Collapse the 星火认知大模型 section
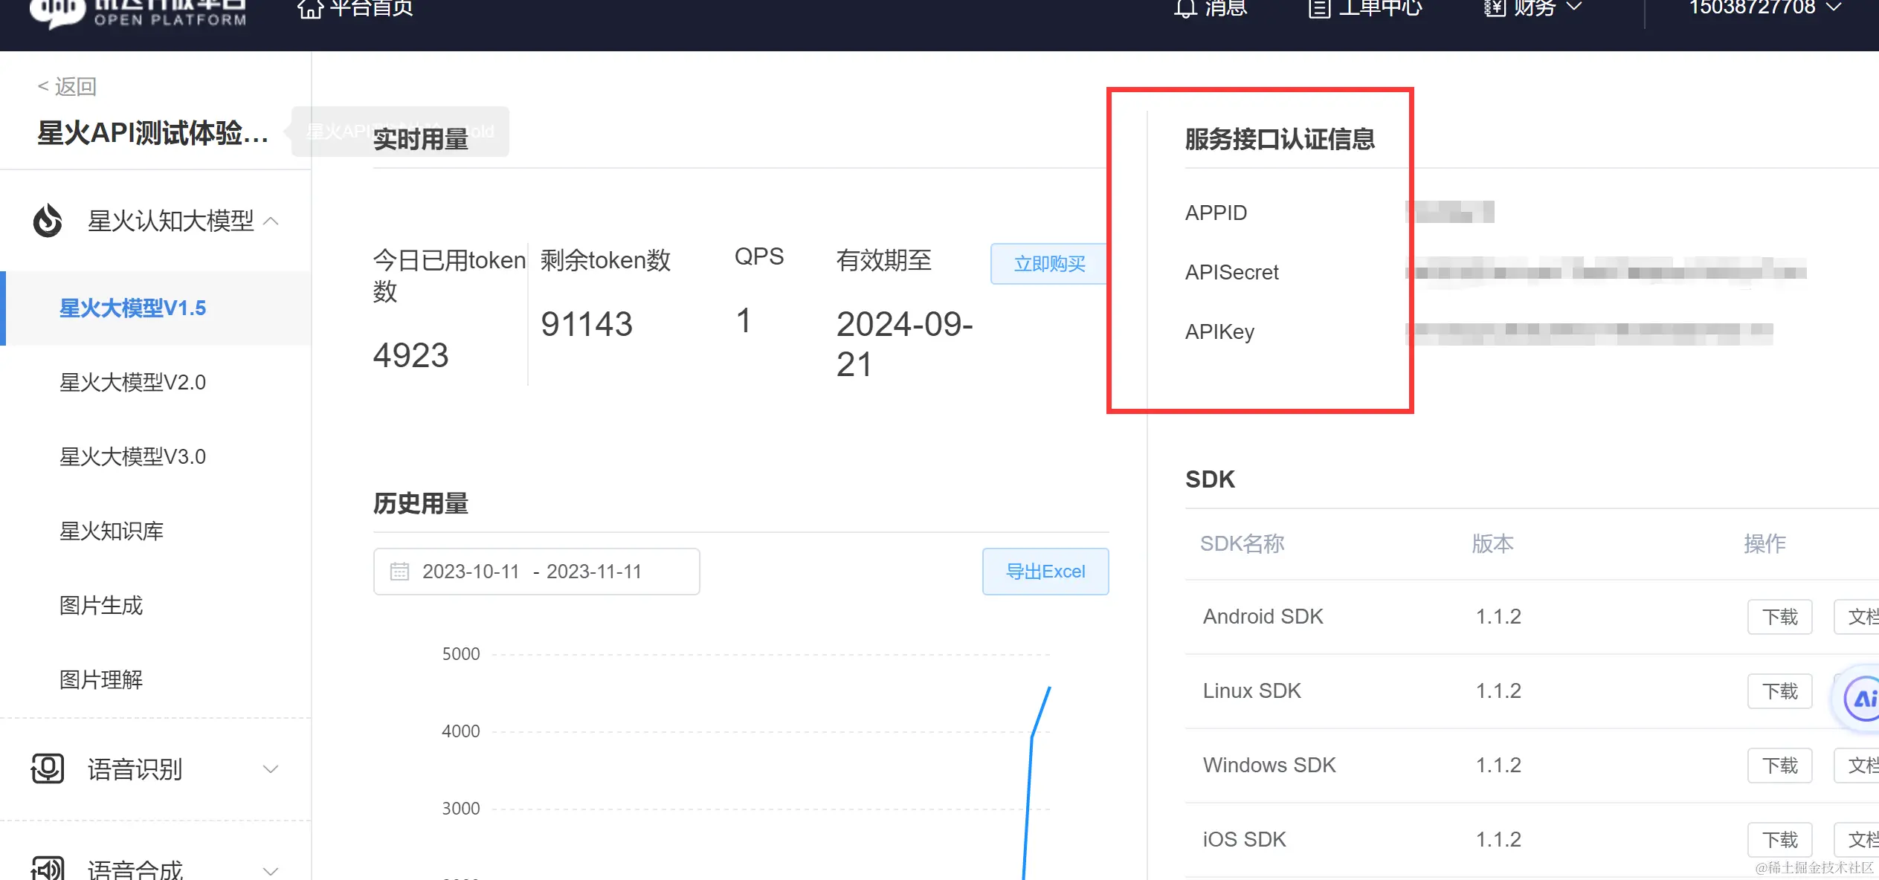Screen dimensions: 1879x880 tap(271, 221)
